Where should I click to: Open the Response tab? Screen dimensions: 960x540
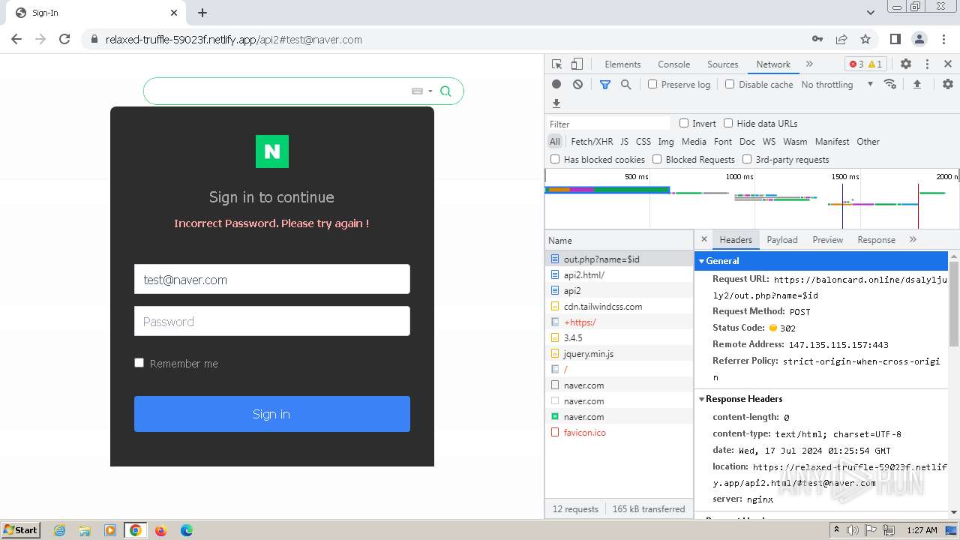[876, 240]
